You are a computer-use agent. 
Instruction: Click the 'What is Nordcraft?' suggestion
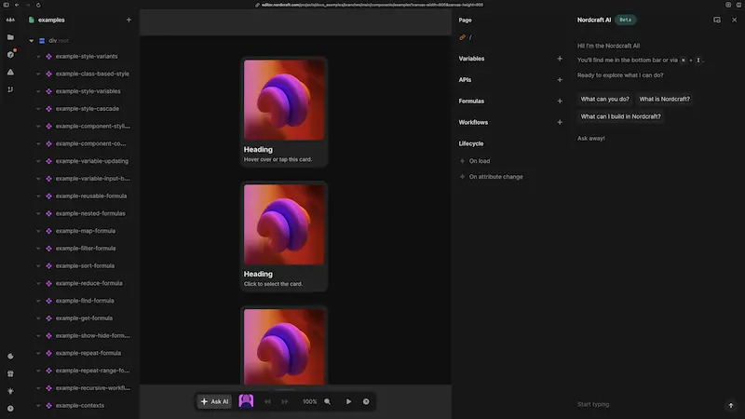tap(664, 99)
